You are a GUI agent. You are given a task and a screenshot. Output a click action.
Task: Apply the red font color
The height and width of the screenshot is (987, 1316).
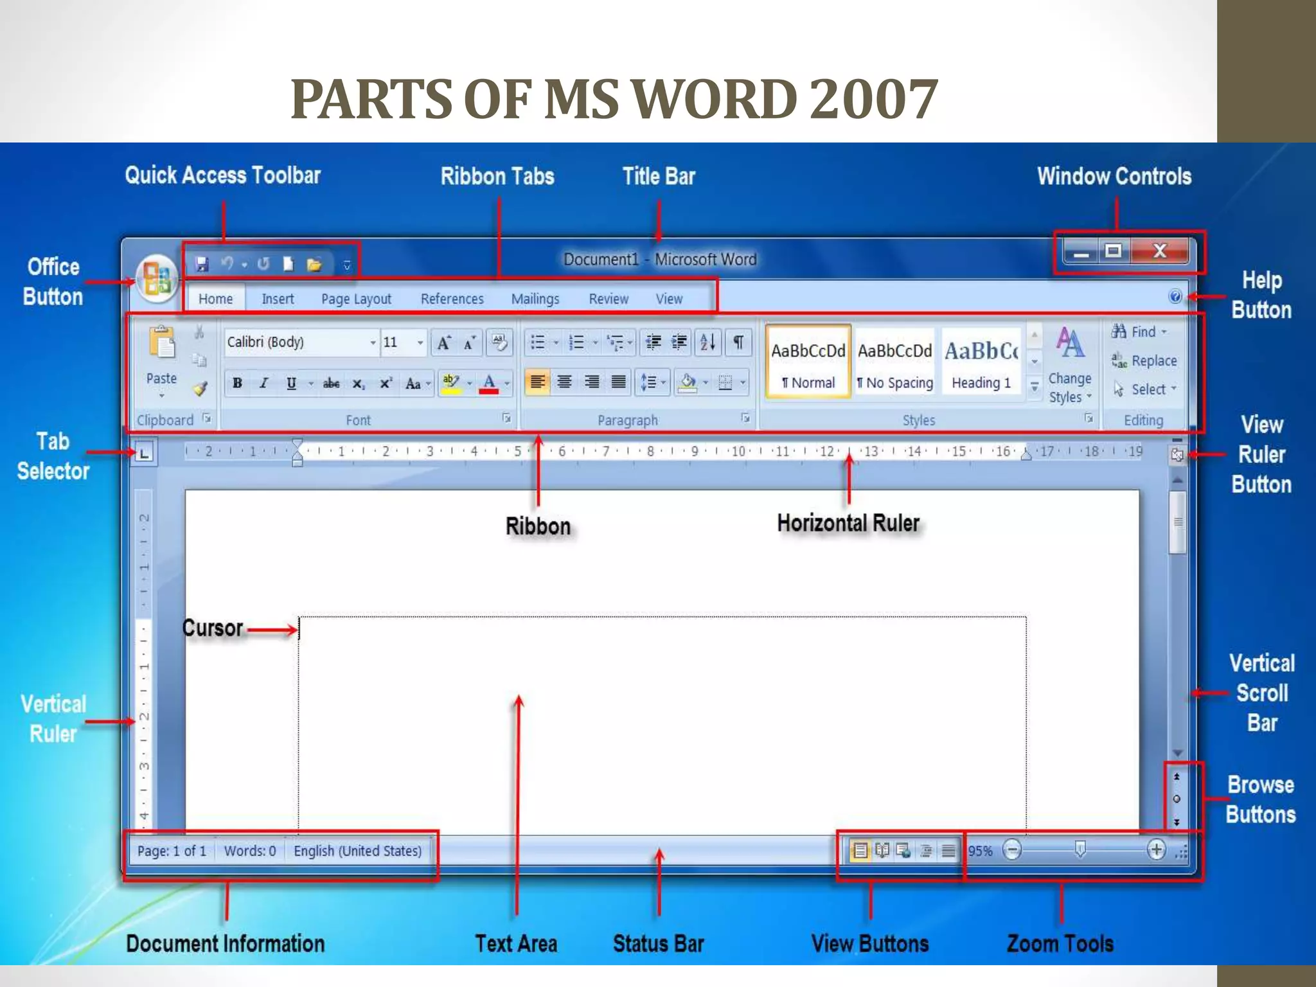click(x=489, y=384)
